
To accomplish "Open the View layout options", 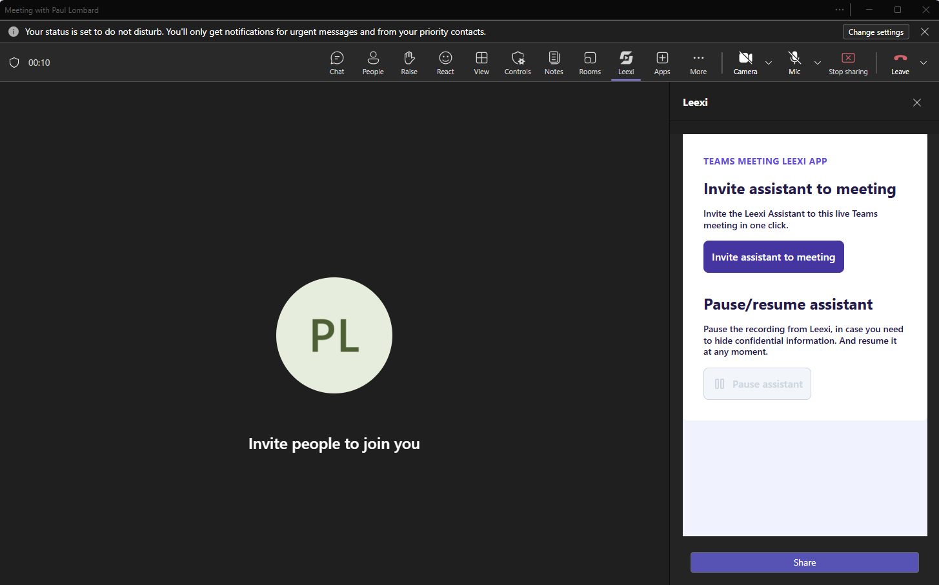I will tap(481, 63).
